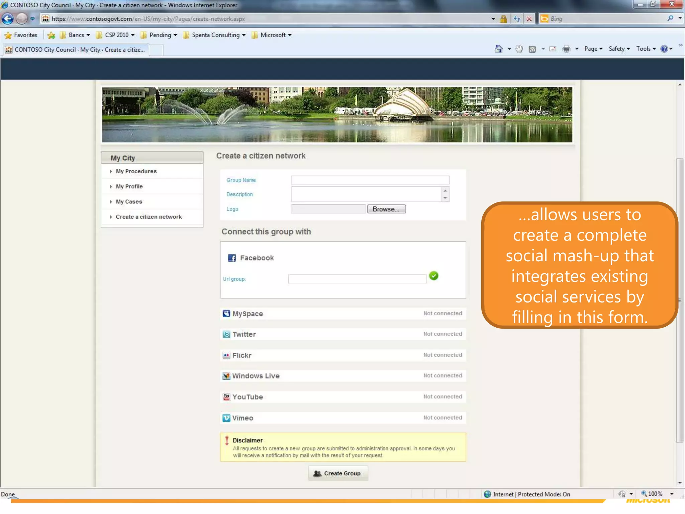Expand the YouTube connection row

click(x=343, y=397)
